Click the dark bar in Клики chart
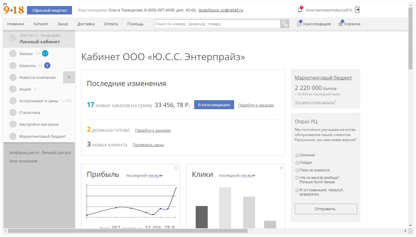The height and width of the screenshot is (237, 416). (x=201, y=217)
